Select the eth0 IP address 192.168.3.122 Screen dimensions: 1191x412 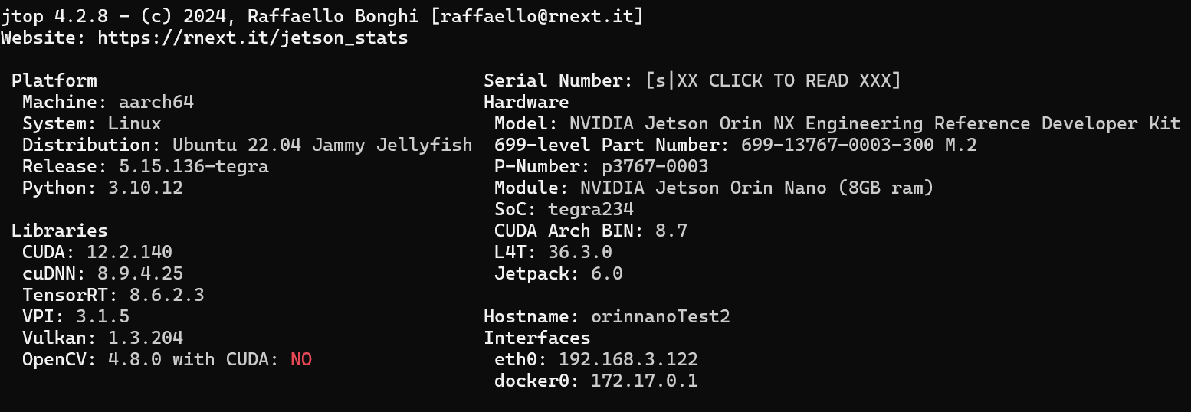coord(628,359)
